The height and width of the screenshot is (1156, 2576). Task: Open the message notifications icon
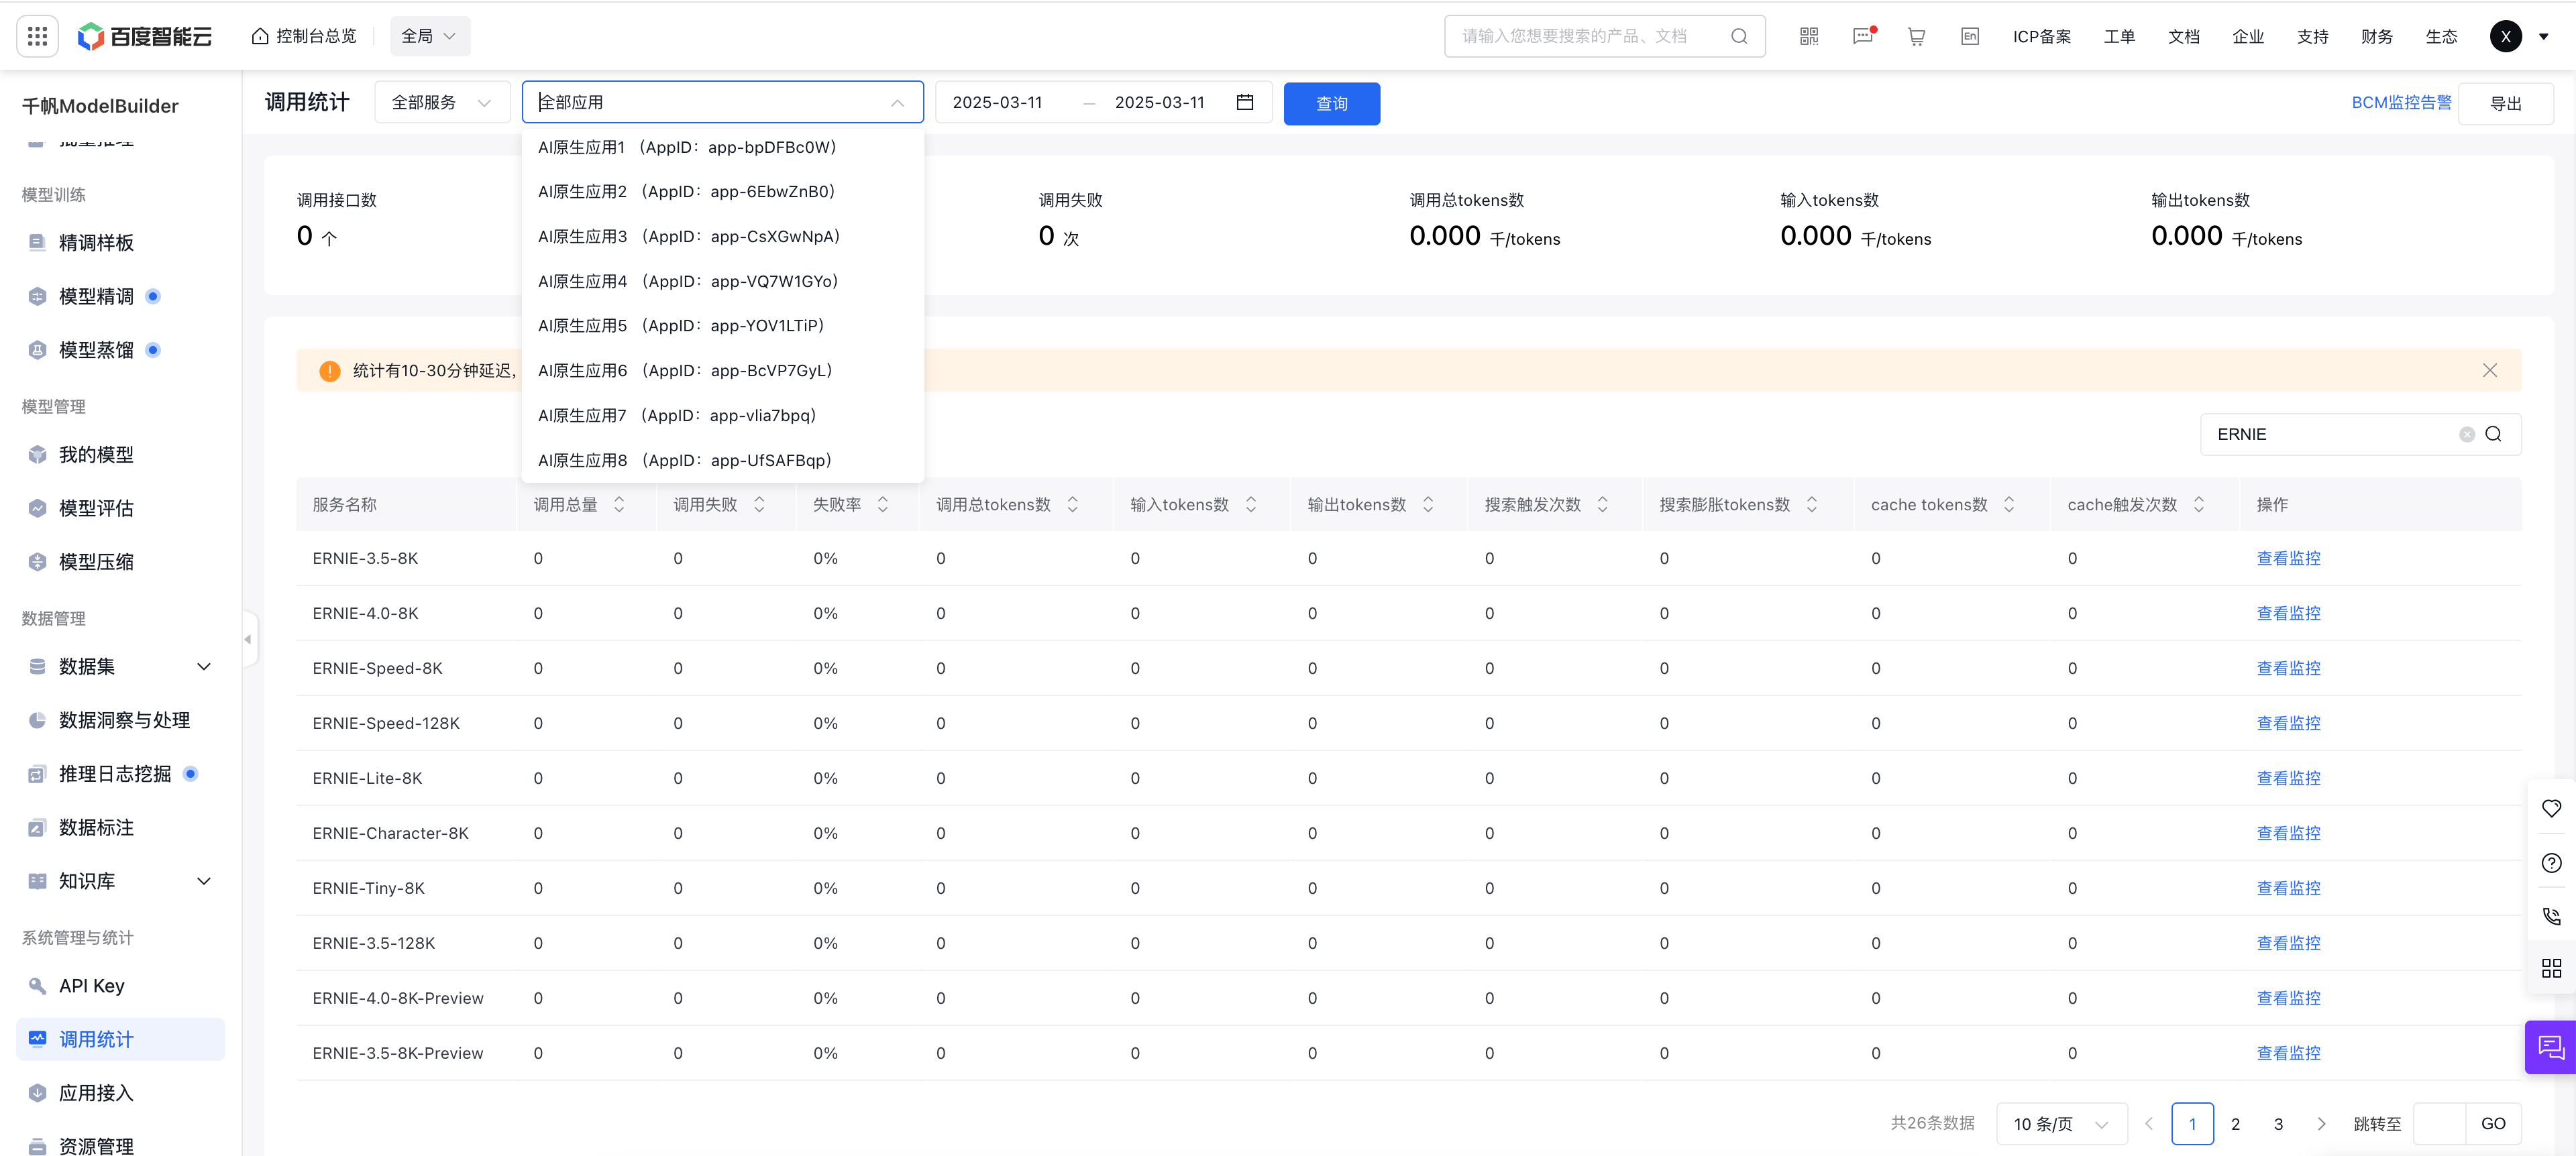click(1863, 36)
